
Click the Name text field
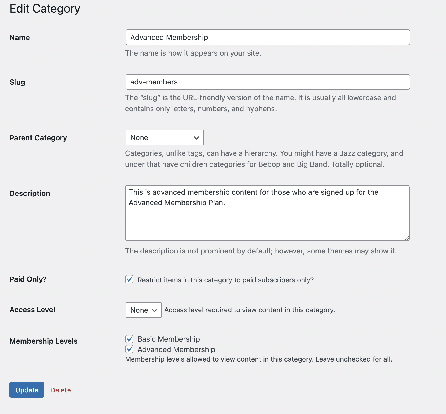pyautogui.click(x=267, y=37)
